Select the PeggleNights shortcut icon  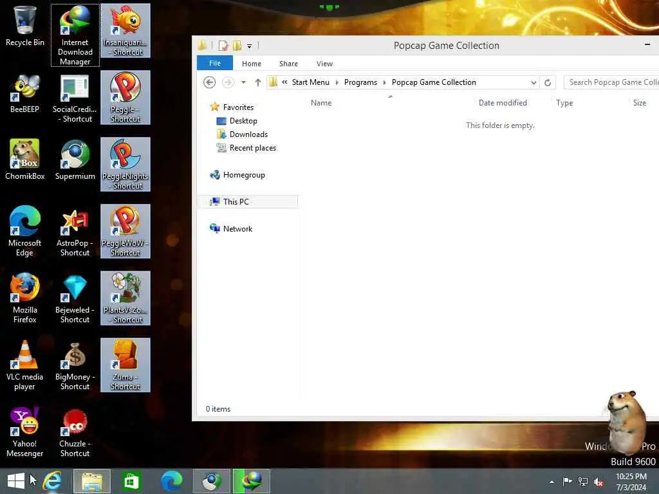125,164
